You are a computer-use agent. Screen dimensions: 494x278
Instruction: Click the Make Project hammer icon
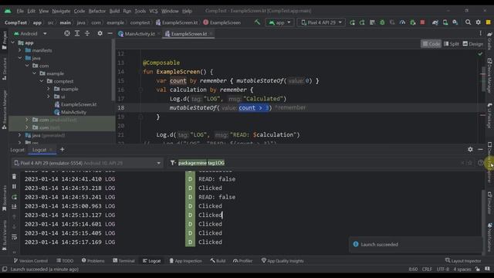click(x=257, y=22)
